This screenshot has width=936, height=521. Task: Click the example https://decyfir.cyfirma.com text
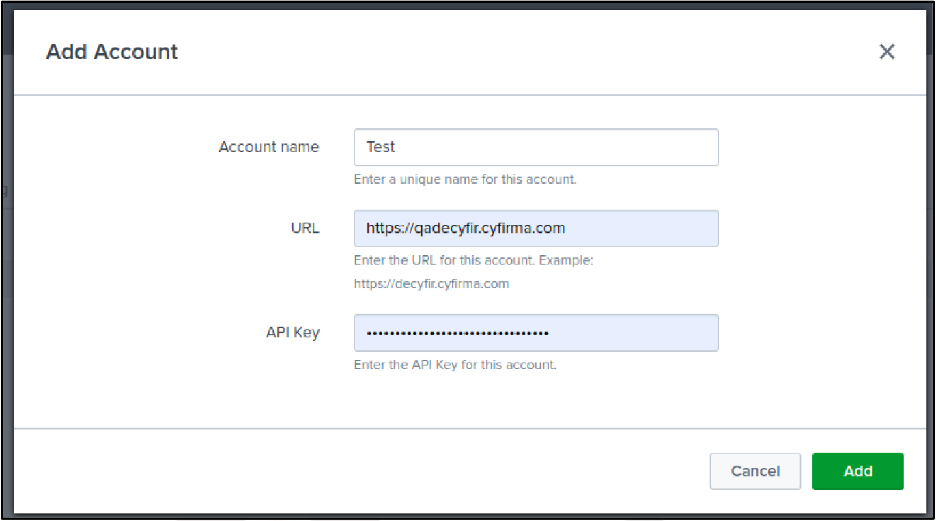pos(431,283)
